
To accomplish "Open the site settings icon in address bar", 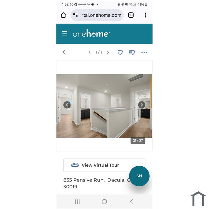I will pyautogui.click(x=75, y=15).
